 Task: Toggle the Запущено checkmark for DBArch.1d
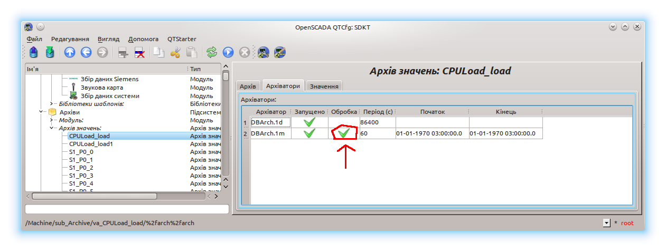[309, 122]
